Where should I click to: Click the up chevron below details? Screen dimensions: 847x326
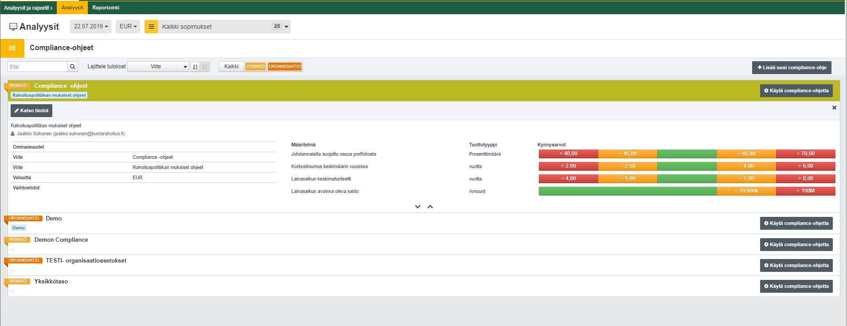point(430,207)
